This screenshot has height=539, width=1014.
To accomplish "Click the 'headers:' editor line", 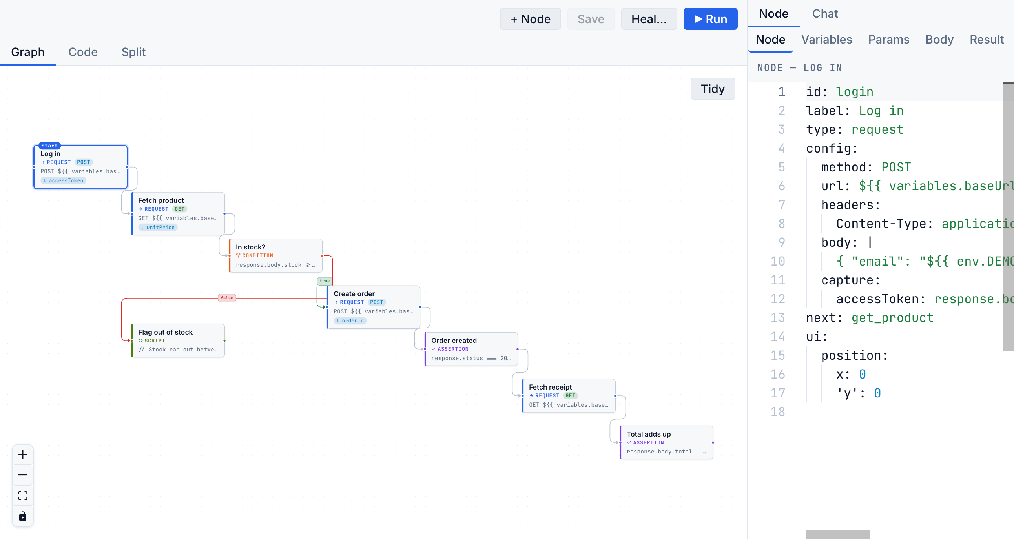I will 850,205.
